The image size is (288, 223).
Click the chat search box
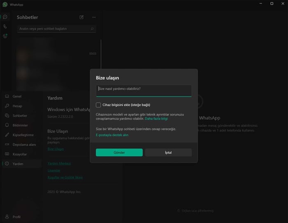(56, 29)
